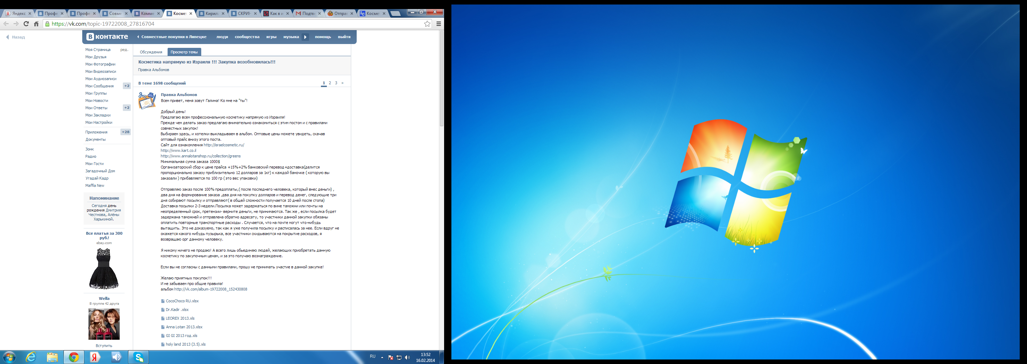Open Мои Друзья in sidebar
This screenshot has width=1027, height=364.
point(96,57)
